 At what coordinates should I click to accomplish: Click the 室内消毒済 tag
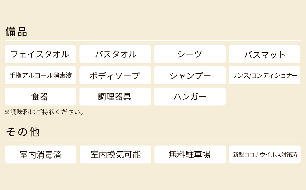(x=40, y=154)
